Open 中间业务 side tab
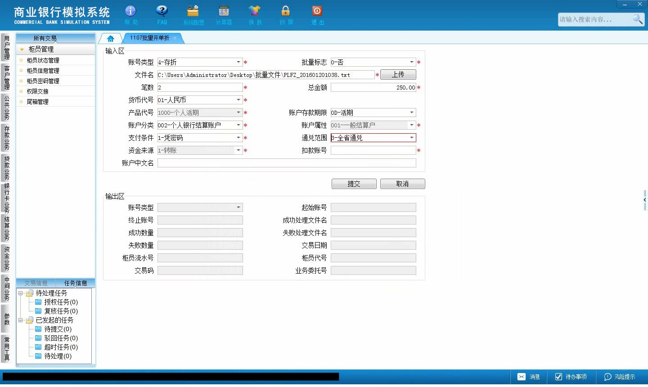The width and height of the screenshot is (648, 387). click(x=6, y=288)
